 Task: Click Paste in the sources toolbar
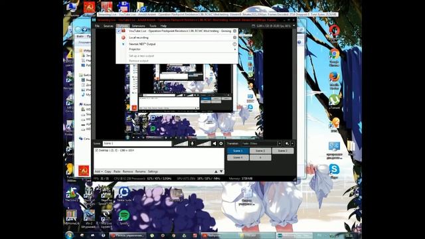click(x=117, y=171)
